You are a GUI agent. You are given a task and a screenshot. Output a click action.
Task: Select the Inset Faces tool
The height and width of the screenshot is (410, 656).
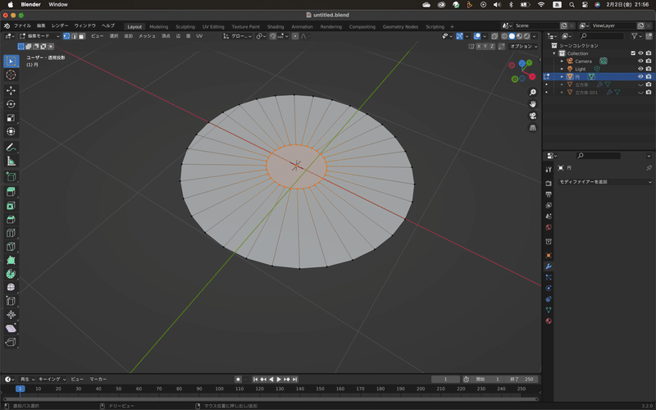(11, 206)
